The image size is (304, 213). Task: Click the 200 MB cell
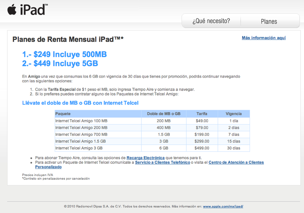point(164,121)
